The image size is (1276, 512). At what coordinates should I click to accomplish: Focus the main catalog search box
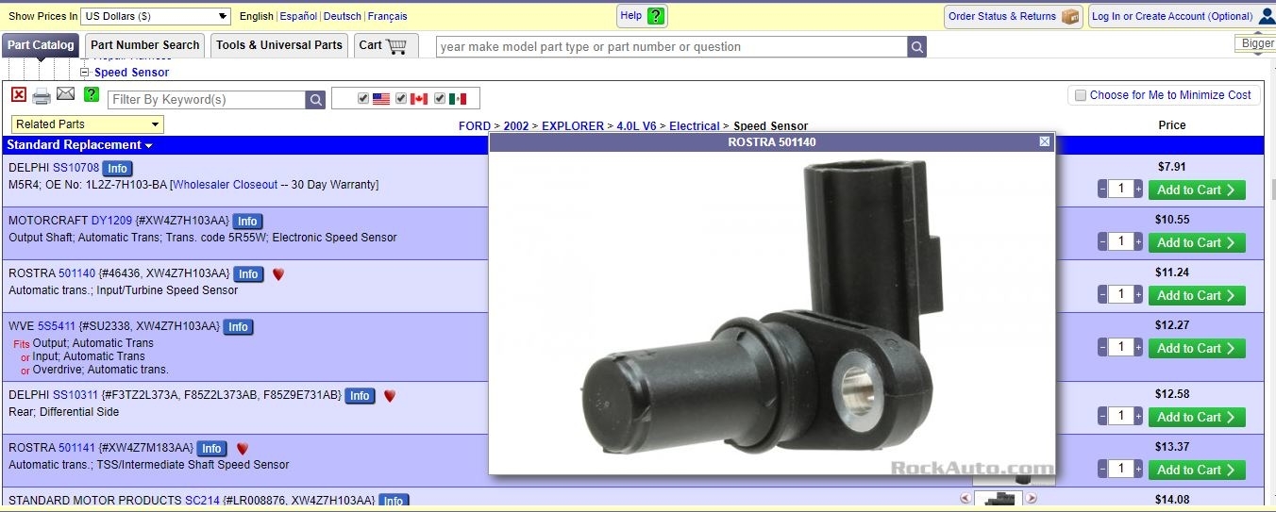pyautogui.click(x=672, y=47)
